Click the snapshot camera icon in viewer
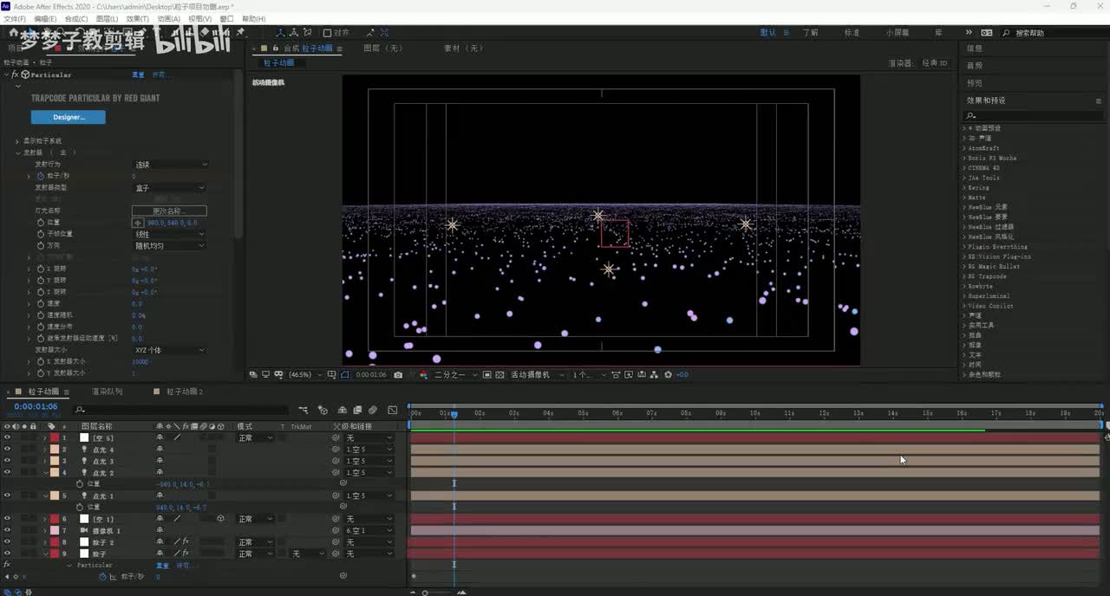 pos(398,375)
